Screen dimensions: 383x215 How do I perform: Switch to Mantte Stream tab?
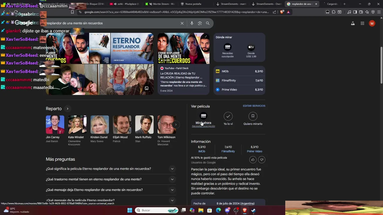coord(161,4)
